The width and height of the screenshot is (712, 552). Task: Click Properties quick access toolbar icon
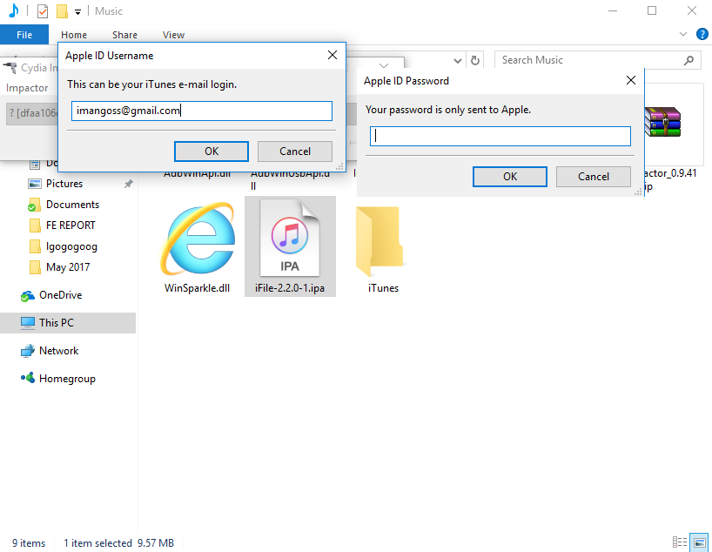click(x=43, y=11)
